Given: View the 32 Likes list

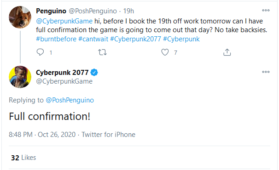Looking at the screenshot, I should tap(23, 158).
